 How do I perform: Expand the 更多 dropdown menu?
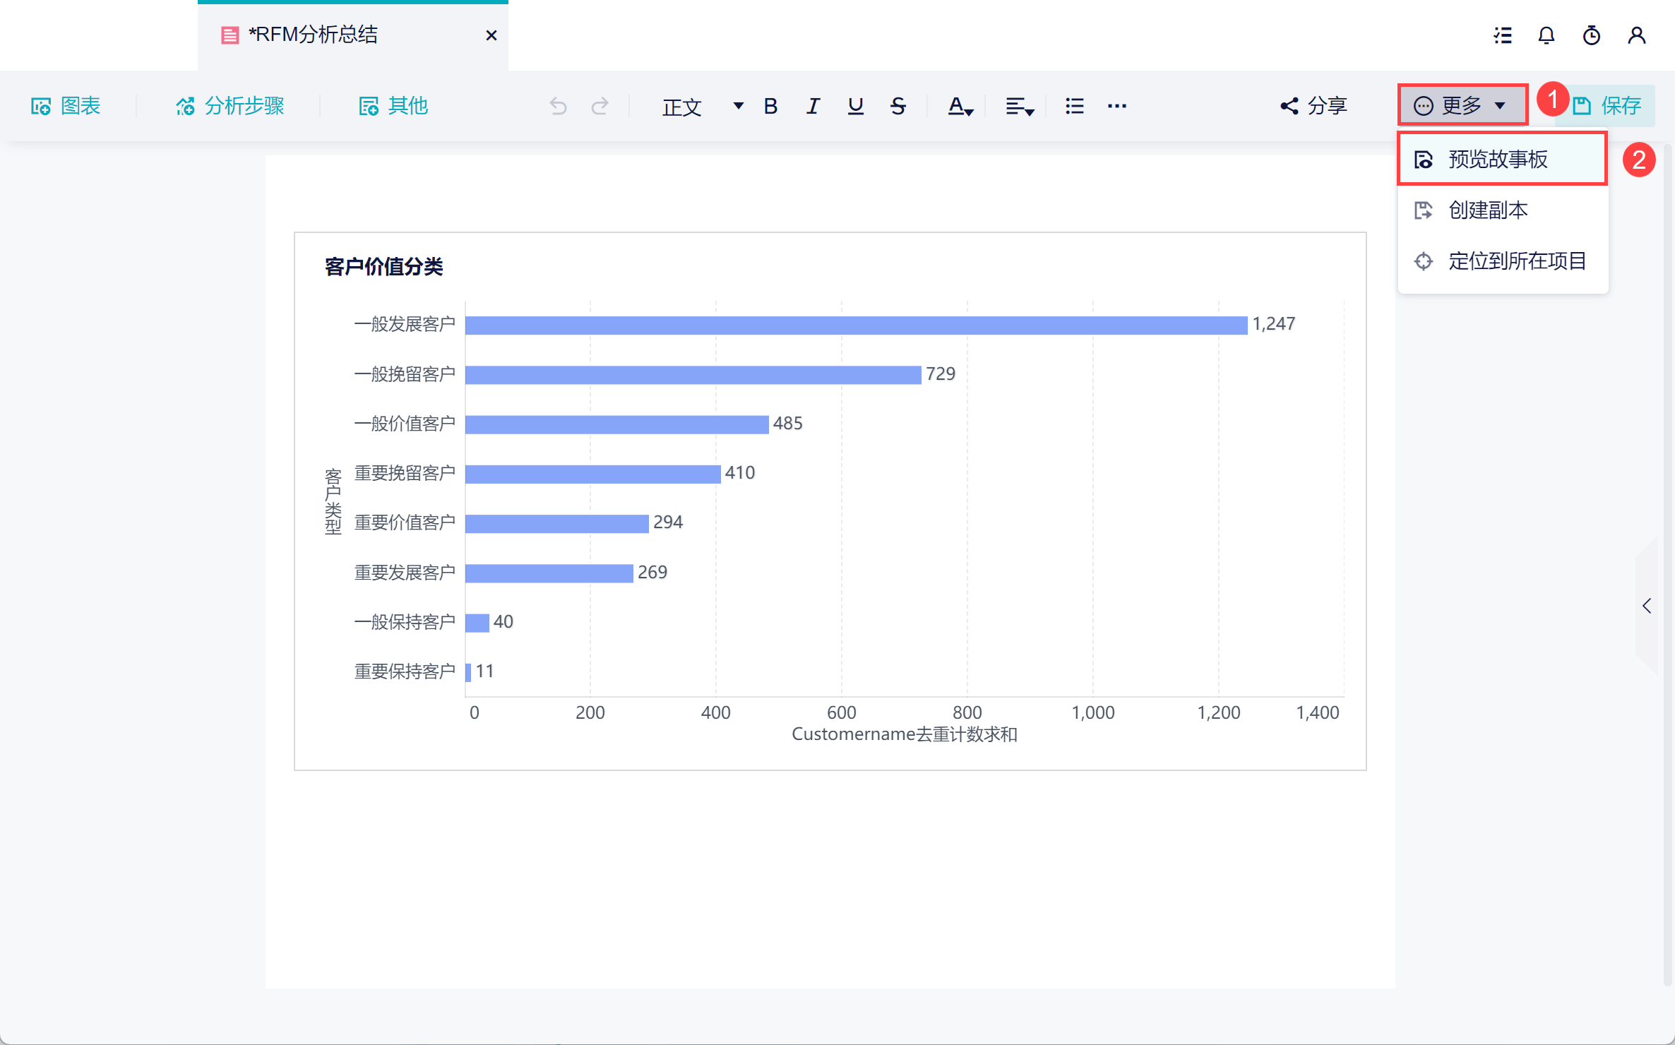1462,106
